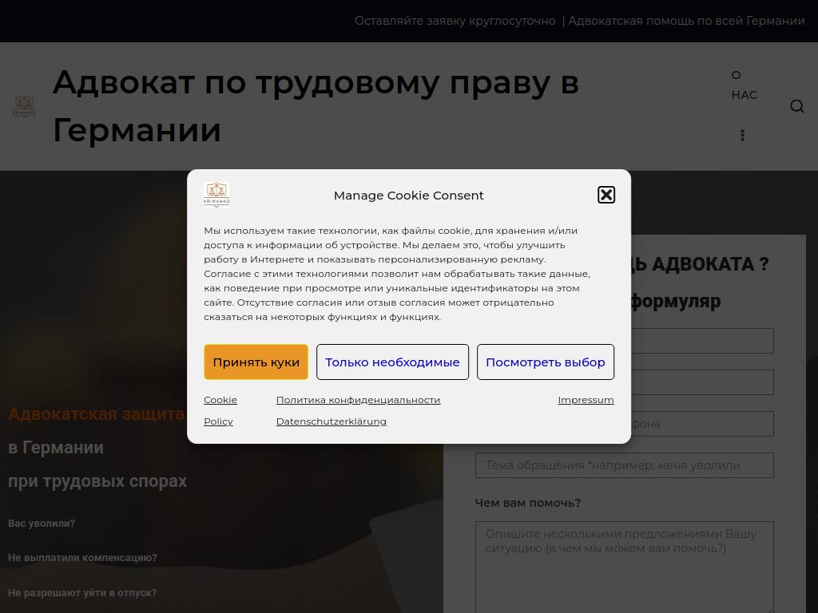Click the search magnifier icon

coord(796,106)
